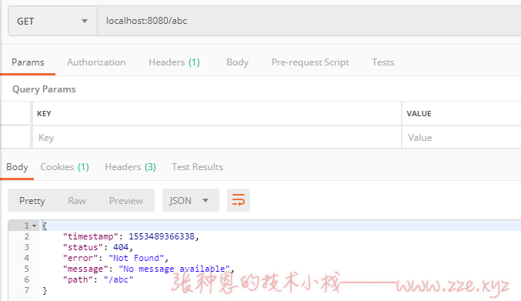Open the Tests tab
Viewport: 521px width, 301px height.
tap(382, 62)
